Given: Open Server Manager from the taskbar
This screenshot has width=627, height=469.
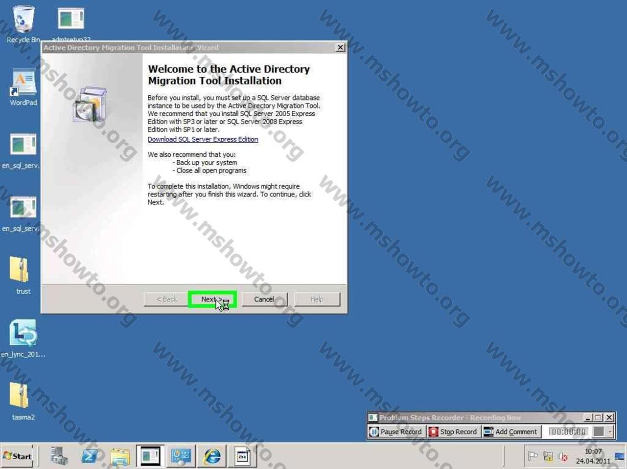Looking at the screenshot, I should click(59, 456).
